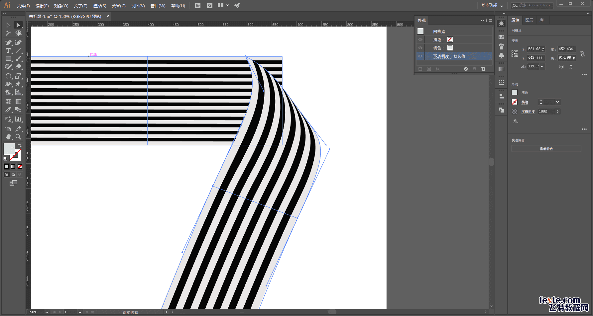Switch to the 图层 tab
The image size is (593, 316).
(x=529, y=20)
